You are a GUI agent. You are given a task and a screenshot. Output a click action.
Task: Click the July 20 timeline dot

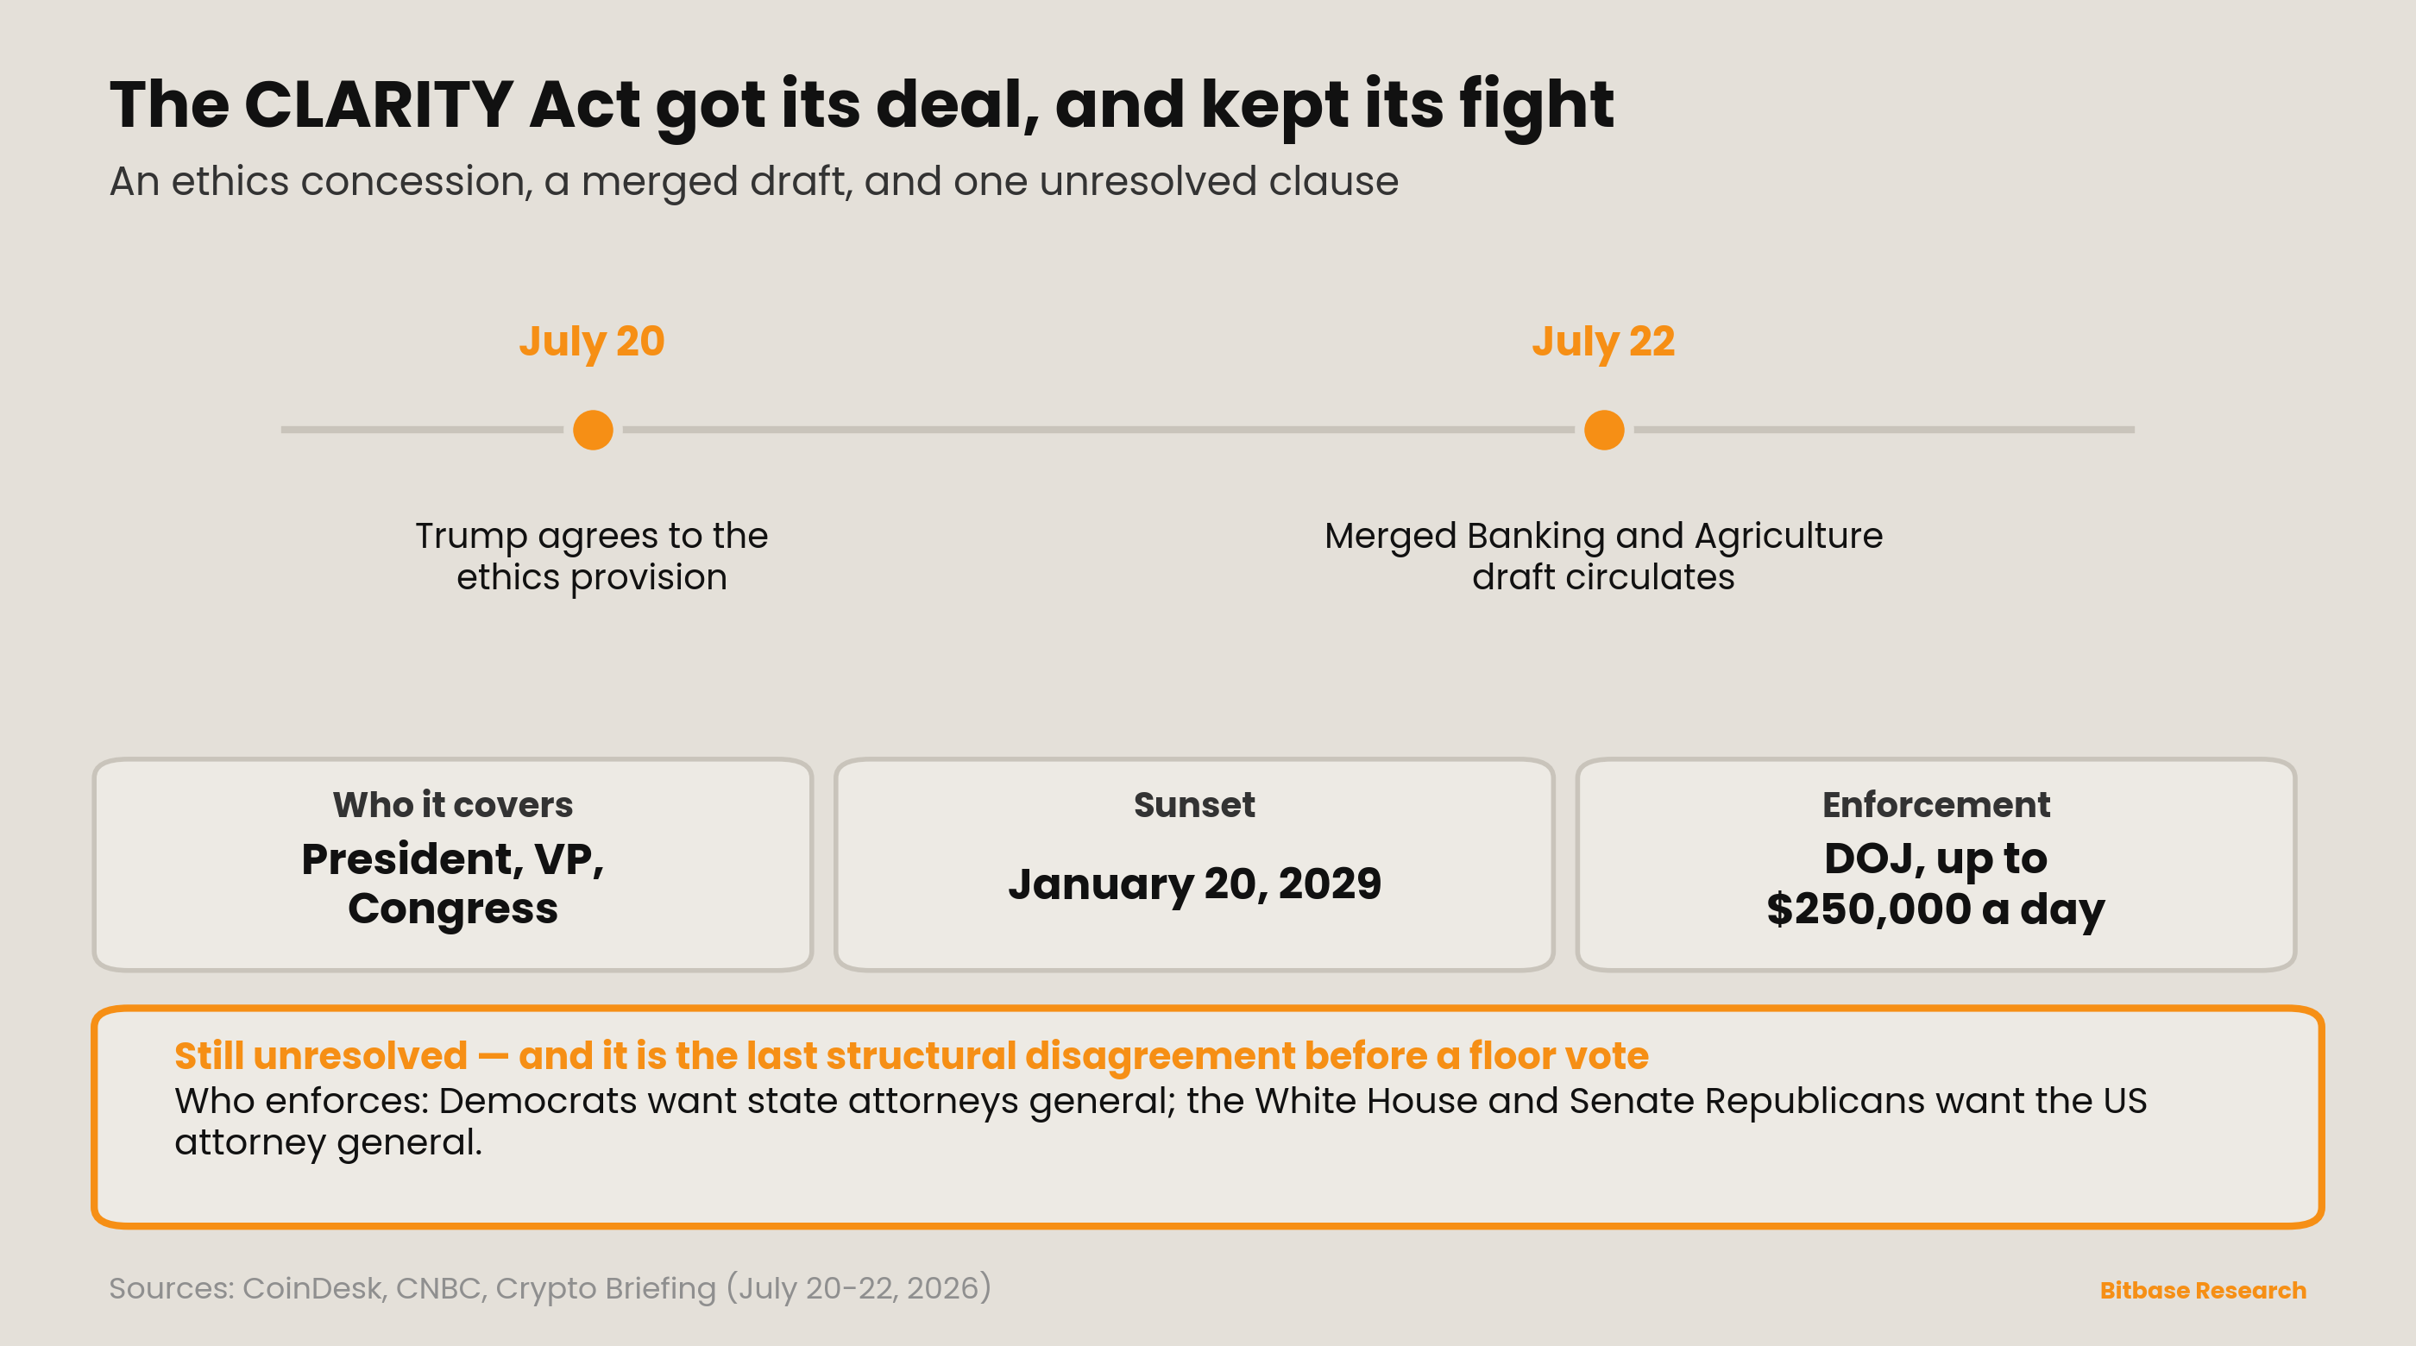pyautogui.click(x=593, y=430)
